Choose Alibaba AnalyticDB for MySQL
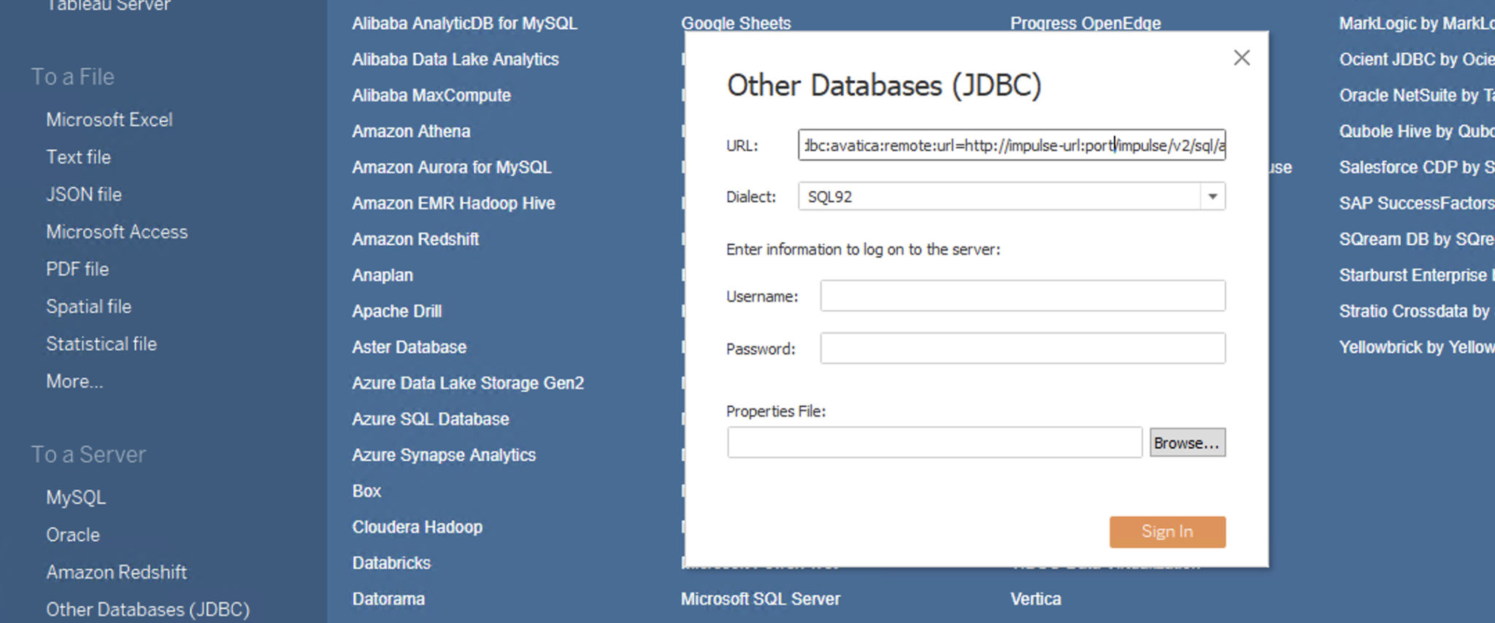This screenshot has height=623, width=1495. click(464, 23)
